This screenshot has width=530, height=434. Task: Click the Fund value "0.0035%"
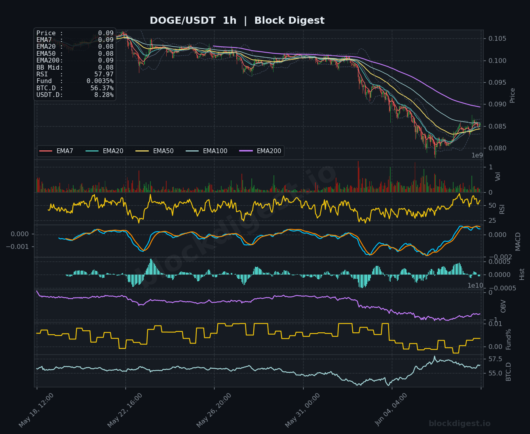100,81
